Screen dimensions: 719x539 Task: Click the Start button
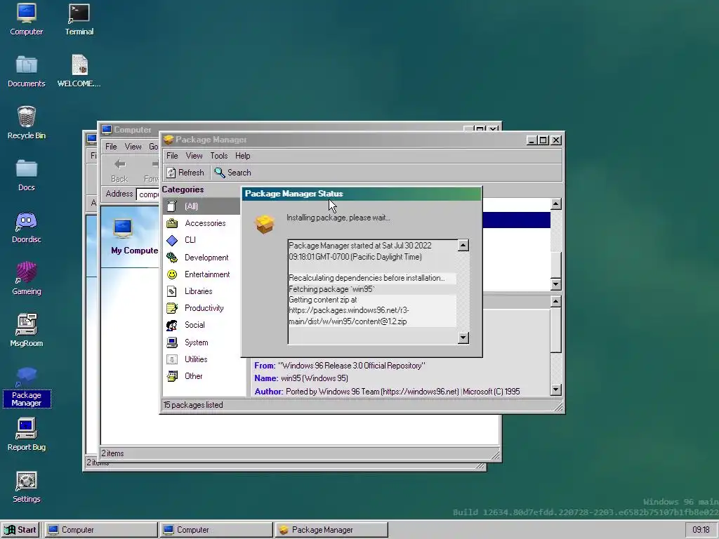click(20, 530)
